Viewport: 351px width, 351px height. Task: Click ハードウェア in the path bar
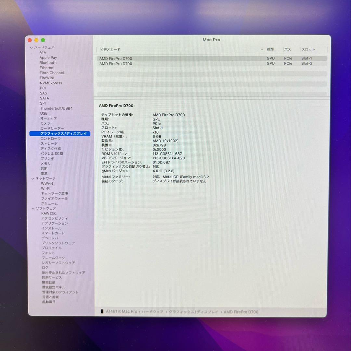152,312
